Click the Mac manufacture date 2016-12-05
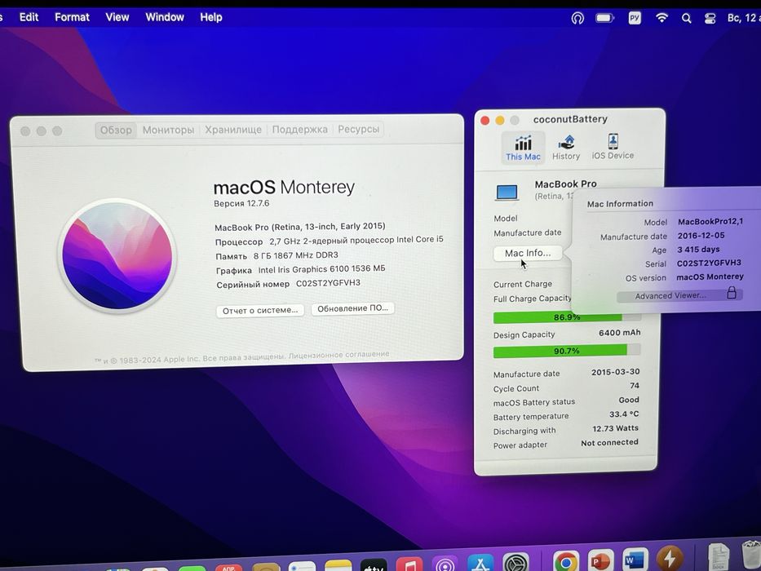Viewport: 761px width, 571px height. [701, 236]
